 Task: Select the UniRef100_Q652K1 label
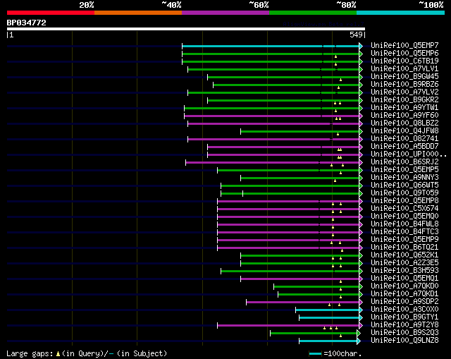(404, 255)
